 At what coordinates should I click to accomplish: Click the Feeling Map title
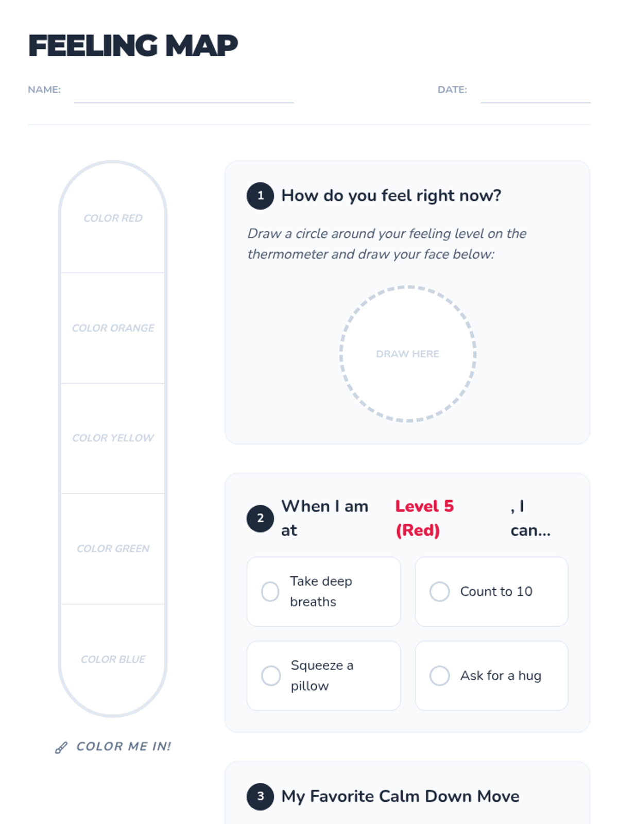click(x=133, y=45)
